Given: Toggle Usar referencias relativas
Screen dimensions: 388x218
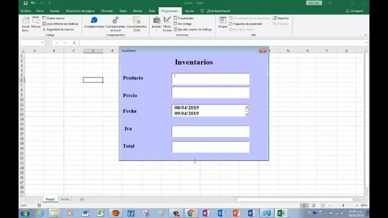Looking at the screenshot, I should 61,24.
